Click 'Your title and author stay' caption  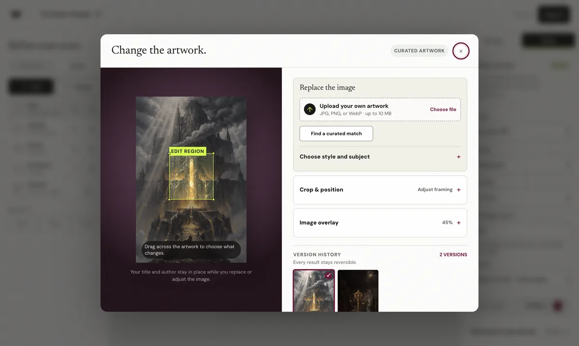191,276
